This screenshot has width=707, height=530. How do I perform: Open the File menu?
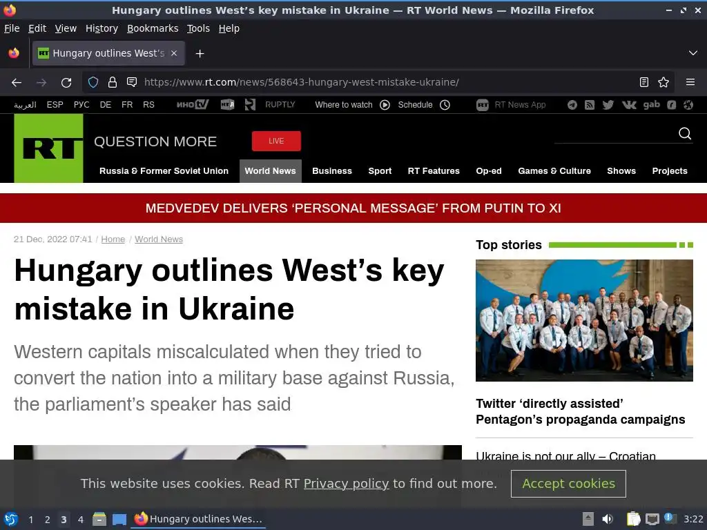coord(12,28)
